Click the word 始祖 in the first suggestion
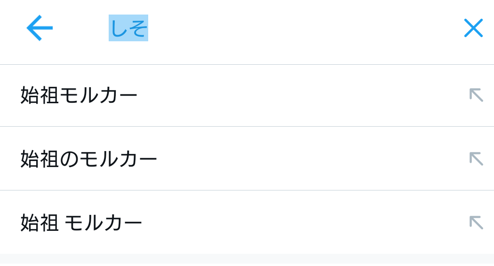The width and height of the screenshot is (494, 266). pos(40,95)
